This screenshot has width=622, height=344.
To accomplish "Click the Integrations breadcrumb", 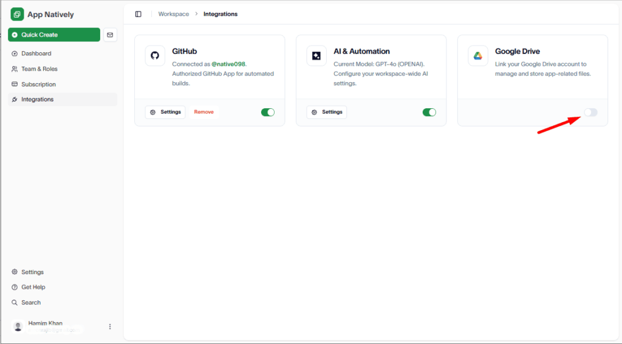I will 220,14.
